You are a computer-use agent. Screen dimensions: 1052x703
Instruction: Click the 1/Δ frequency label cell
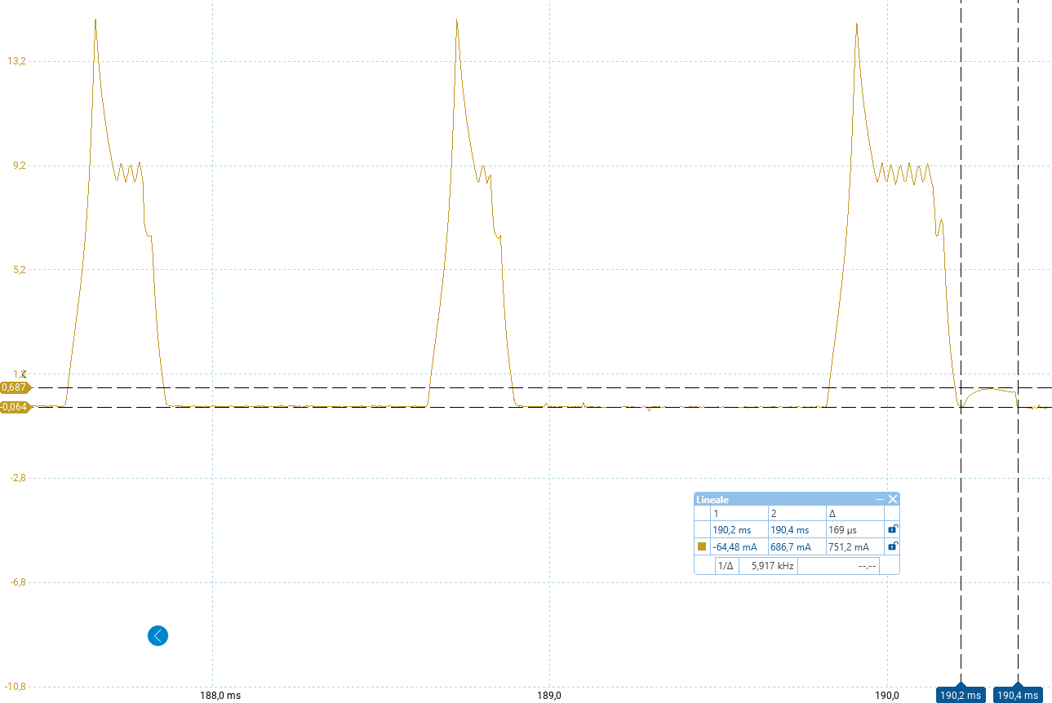pyautogui.click(x=726, y=566)
